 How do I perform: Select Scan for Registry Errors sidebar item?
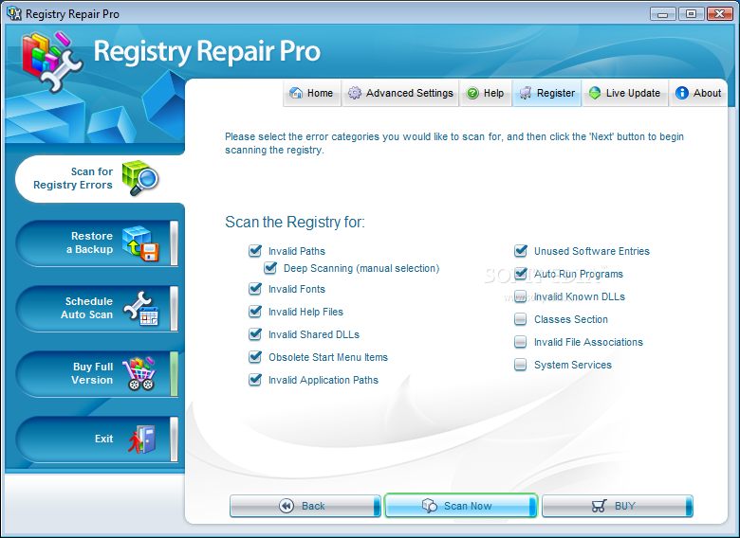click(x=100, y=179)
